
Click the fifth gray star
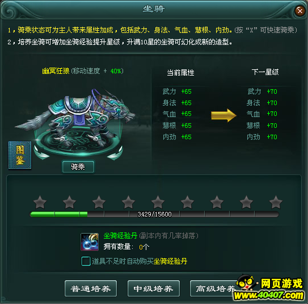(x=158, y=202)
